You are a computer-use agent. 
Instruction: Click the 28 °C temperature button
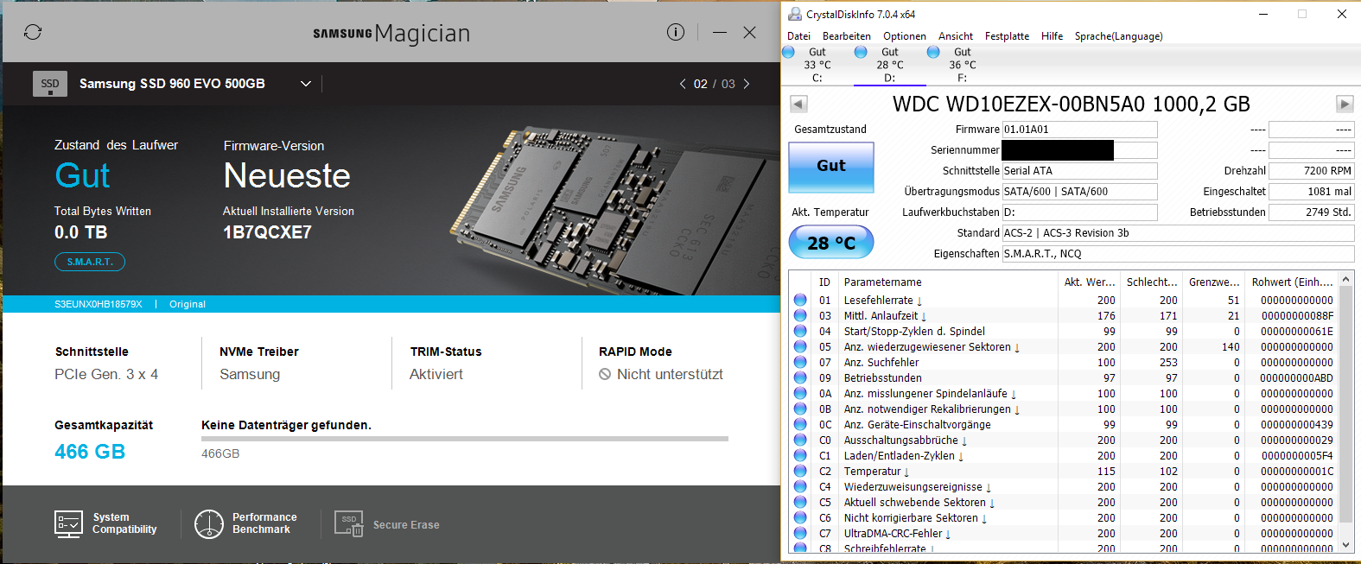[831, 243]
